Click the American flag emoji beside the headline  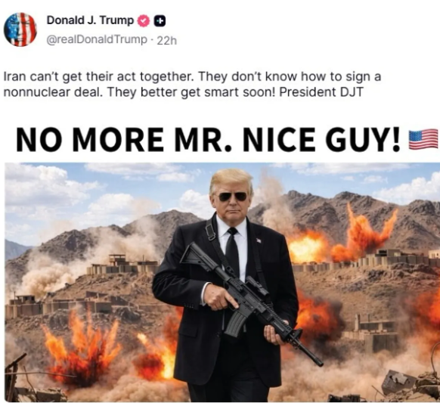tap(423, 139)
